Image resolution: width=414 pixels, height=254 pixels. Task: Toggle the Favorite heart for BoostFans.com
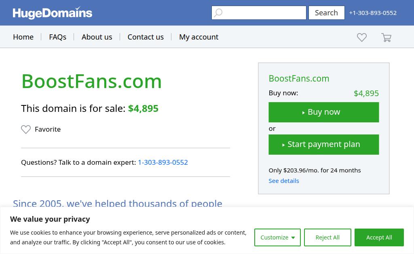pos(26,129)
